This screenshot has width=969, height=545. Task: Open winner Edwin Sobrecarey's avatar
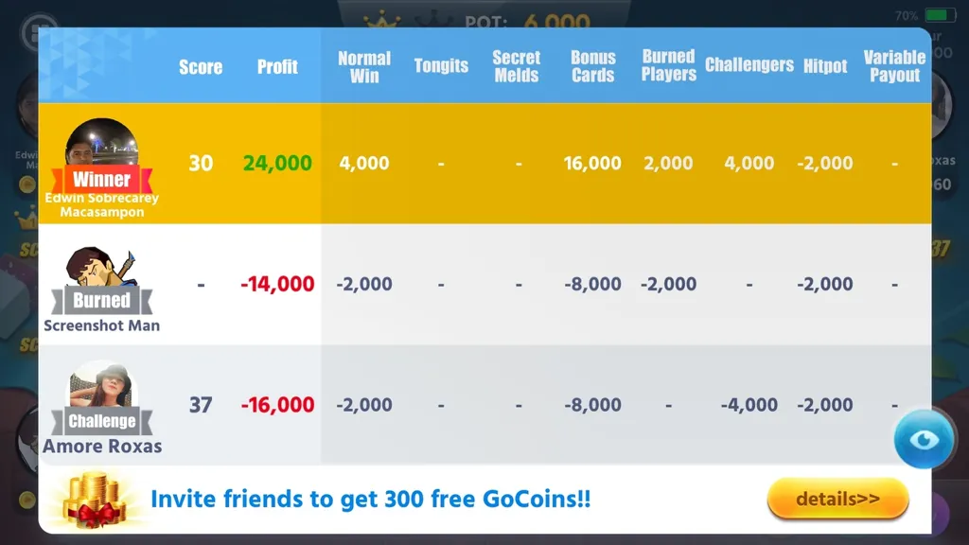(x=102, y=142)
